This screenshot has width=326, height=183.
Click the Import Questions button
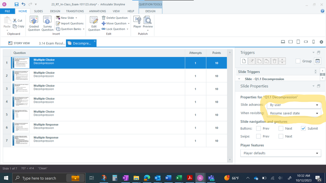pos(70,23)
